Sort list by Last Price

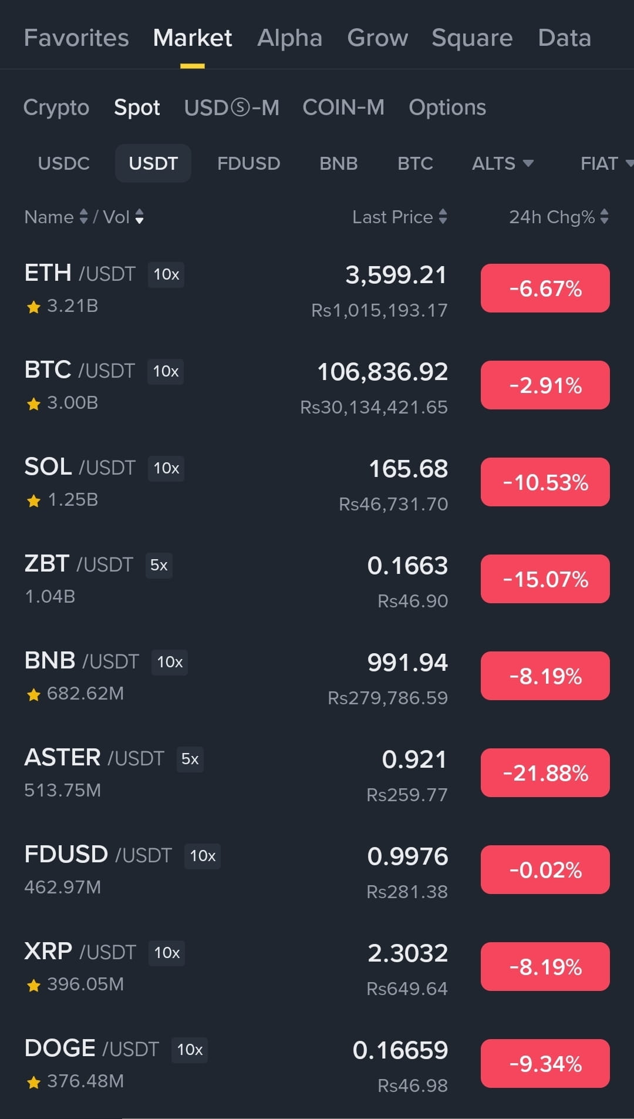pos(400,217)
